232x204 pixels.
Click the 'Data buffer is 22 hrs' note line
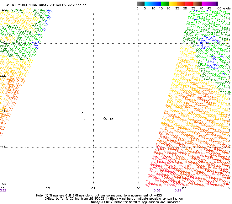[113, 199]
